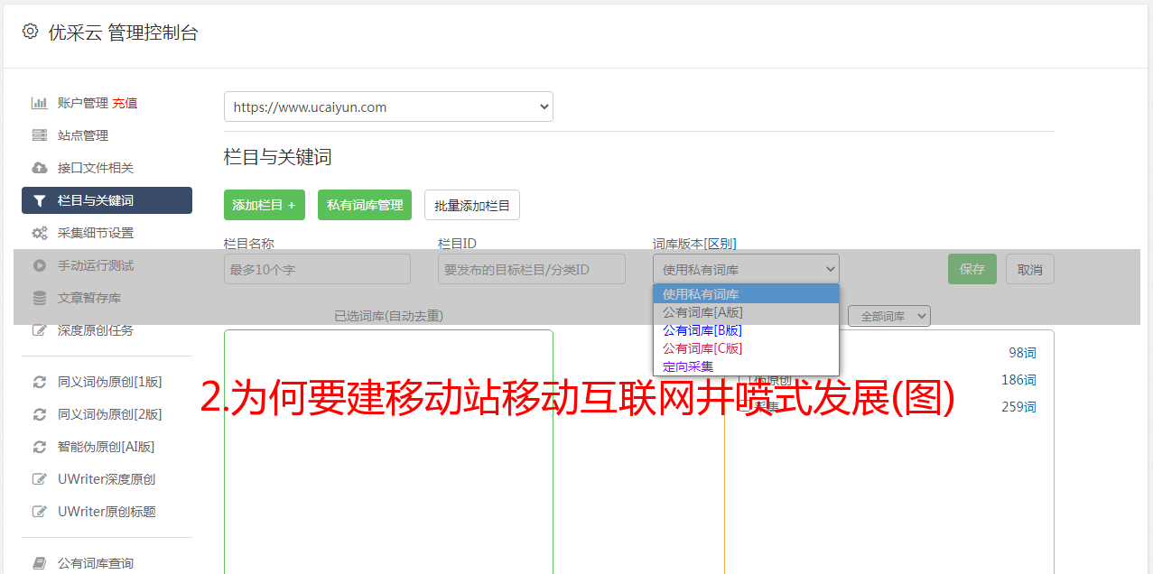The image size is (1153, 574).
Task: Pick 公有词库[C版] from the dropdown list
Action: pyautogui.click(x=702, y=348)
